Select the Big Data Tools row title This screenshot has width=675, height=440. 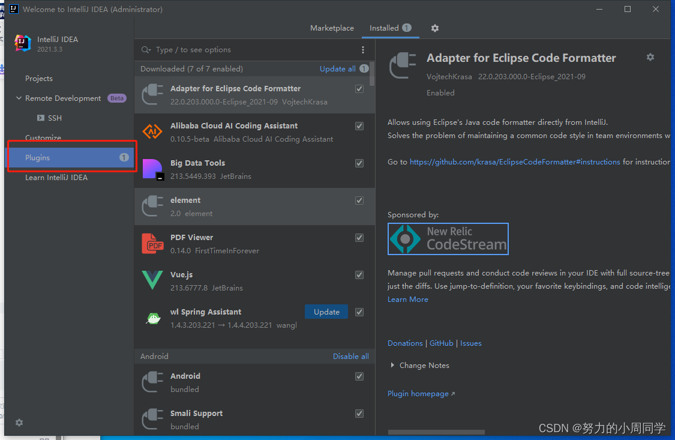(197, 163)
